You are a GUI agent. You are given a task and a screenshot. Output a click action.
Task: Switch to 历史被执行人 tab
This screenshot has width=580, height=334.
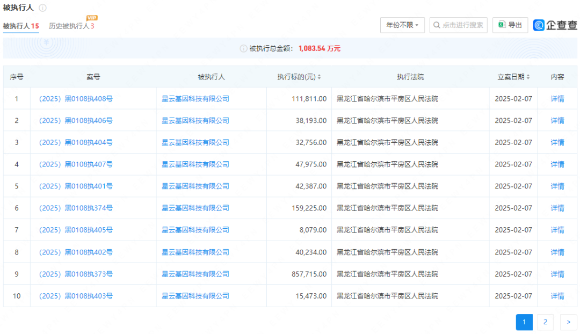click(71, 26)
